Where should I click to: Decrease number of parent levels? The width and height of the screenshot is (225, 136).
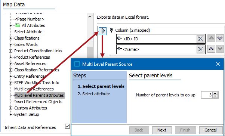point(215,96)
